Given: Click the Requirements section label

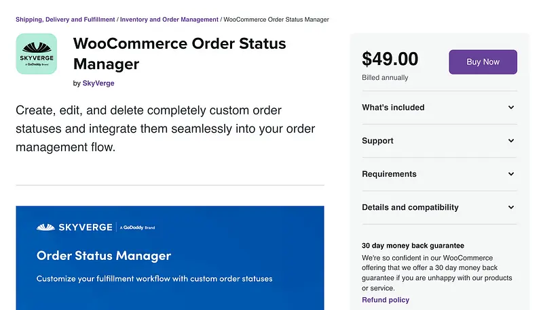Looking at the screenshot, I should point(389,174).
